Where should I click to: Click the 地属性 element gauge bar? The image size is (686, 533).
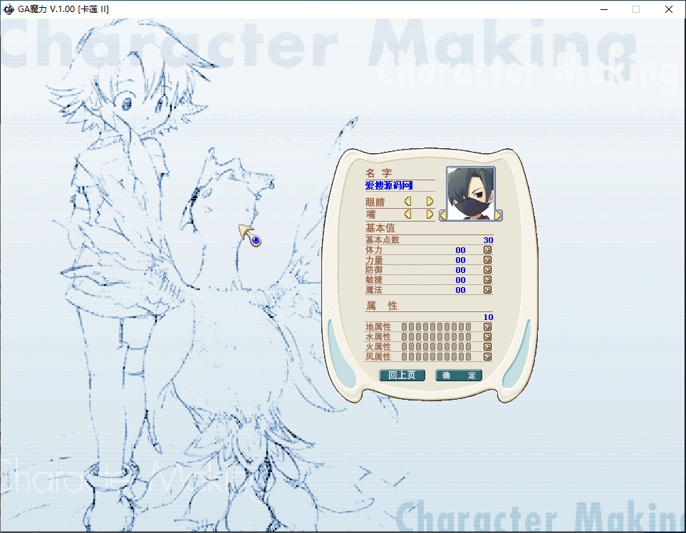[x=436, y=327]
